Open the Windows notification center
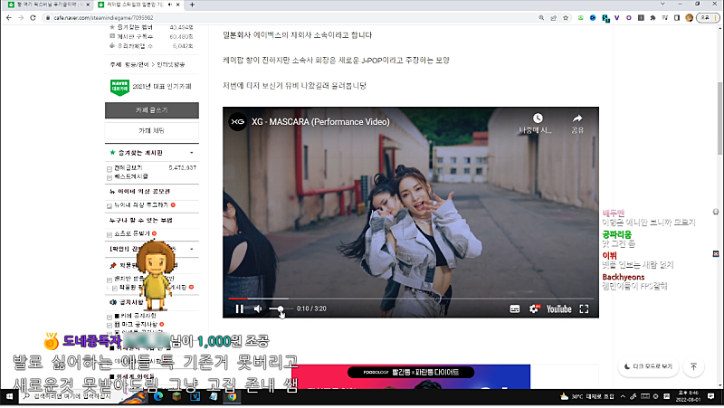Viewport: 724px width, 408px height. point(711,396)
